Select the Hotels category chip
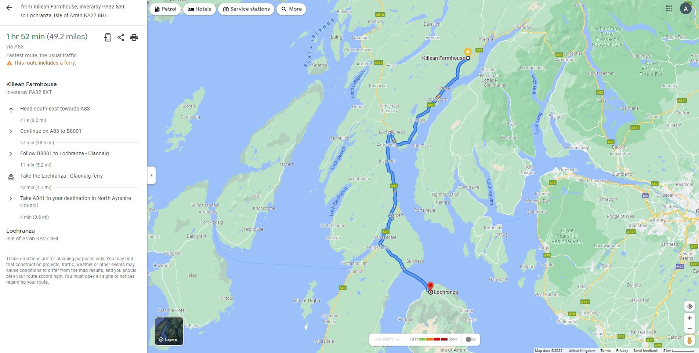 click(x=199, y=9)
